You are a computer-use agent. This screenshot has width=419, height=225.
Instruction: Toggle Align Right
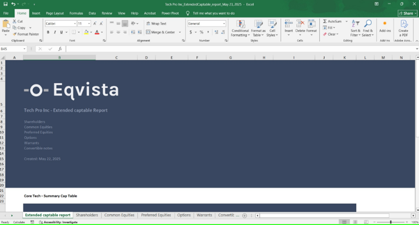[x=125, y=32]
